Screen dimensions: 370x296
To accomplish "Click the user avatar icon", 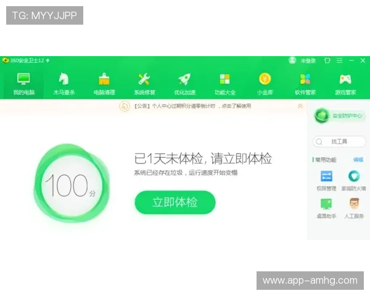I will (x=292, y=60).
